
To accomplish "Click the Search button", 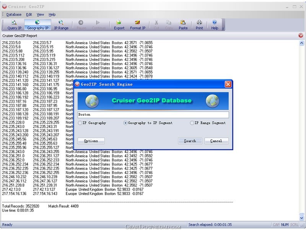I will pyautogui.click(x=190, y=141).
